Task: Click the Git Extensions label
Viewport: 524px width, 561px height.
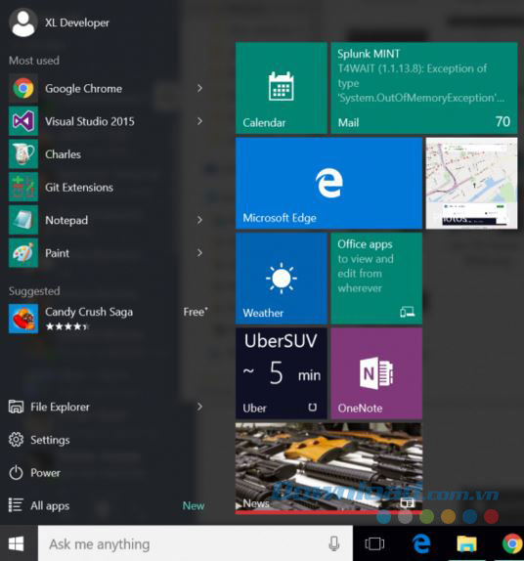Action: (x=79, y=188)
